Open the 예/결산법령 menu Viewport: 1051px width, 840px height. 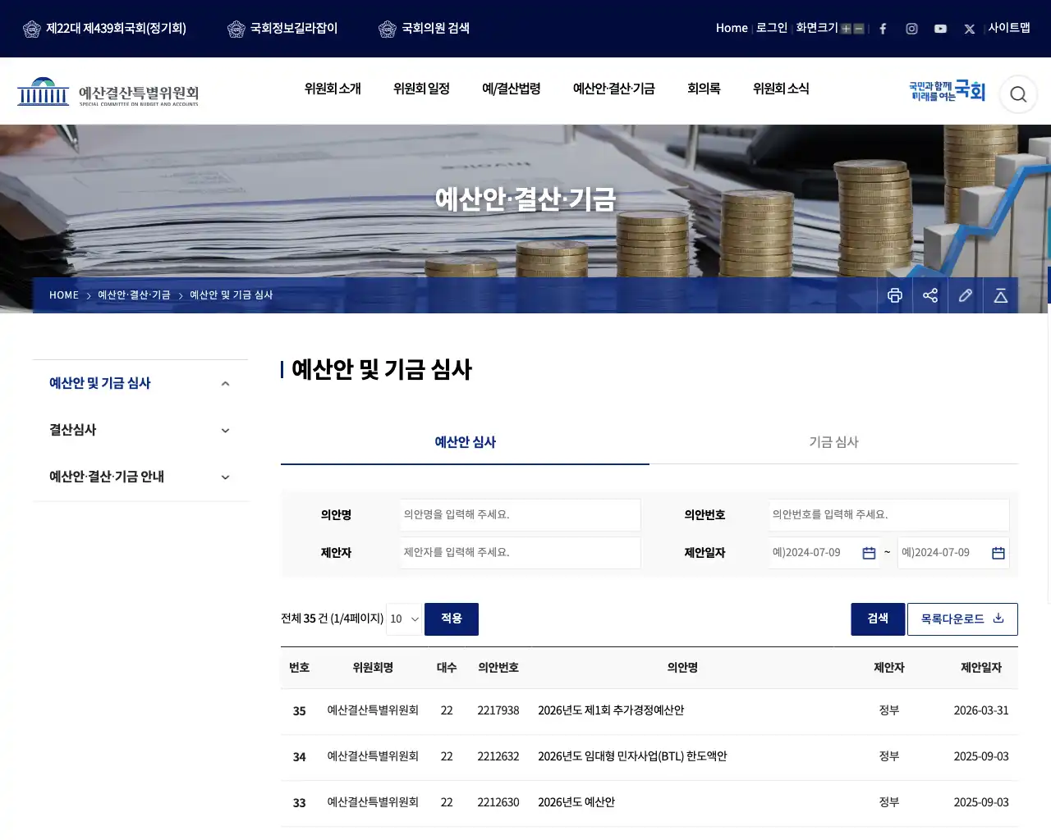(511, 89)
